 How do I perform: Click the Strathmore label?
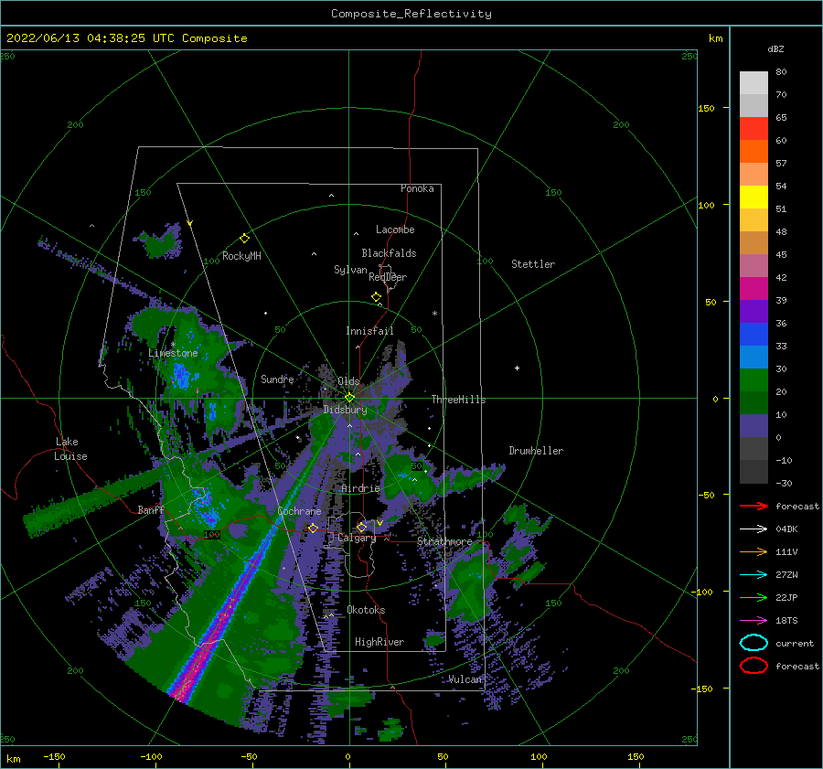(x=444, y=541)
